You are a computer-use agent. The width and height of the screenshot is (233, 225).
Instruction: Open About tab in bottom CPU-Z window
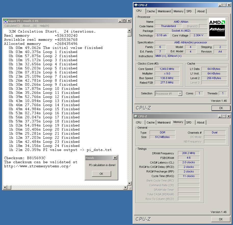201,122
